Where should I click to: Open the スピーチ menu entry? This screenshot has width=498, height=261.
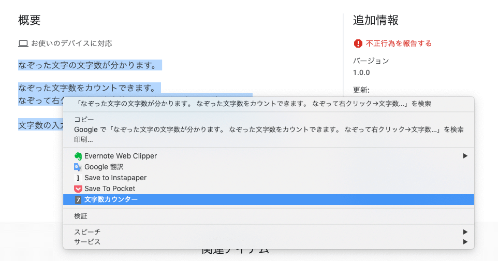pyautogui.click(x=268, y=232)
